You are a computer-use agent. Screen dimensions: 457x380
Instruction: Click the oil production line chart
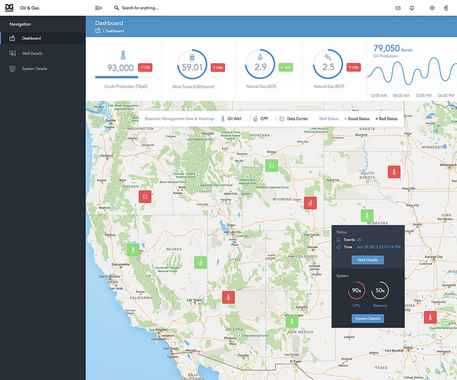[x=412, y=71]
